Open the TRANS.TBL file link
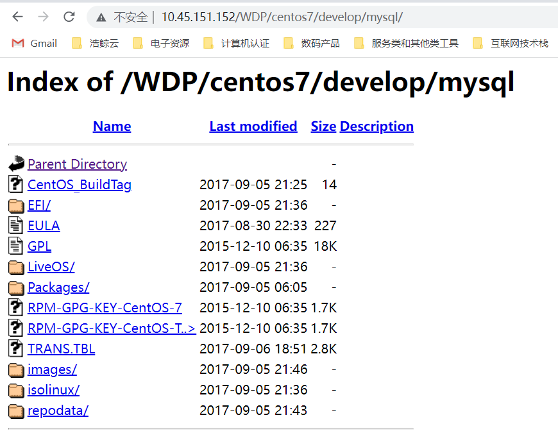This screenshot has width=558, height=440. coord(61,349)
